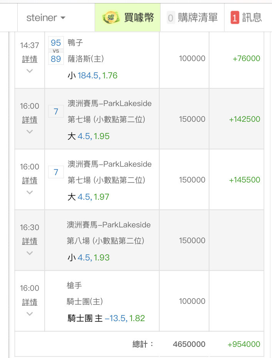Click the red message count badge

(235, 18)
